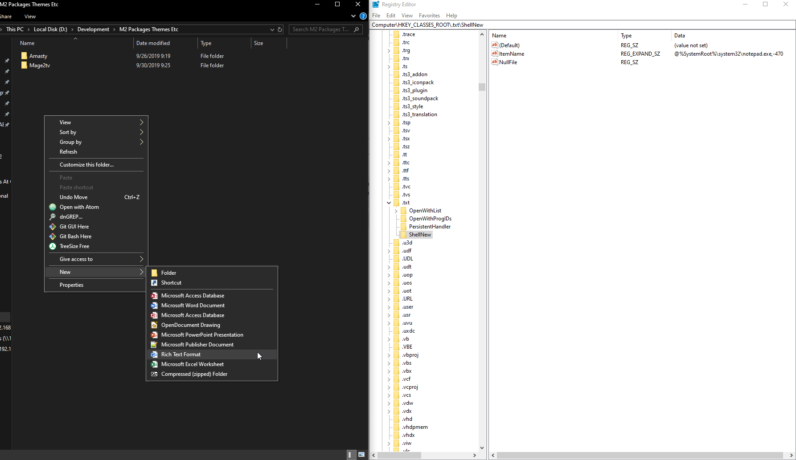Click the OpenDocument Drawing icon

tap(154, 325)
